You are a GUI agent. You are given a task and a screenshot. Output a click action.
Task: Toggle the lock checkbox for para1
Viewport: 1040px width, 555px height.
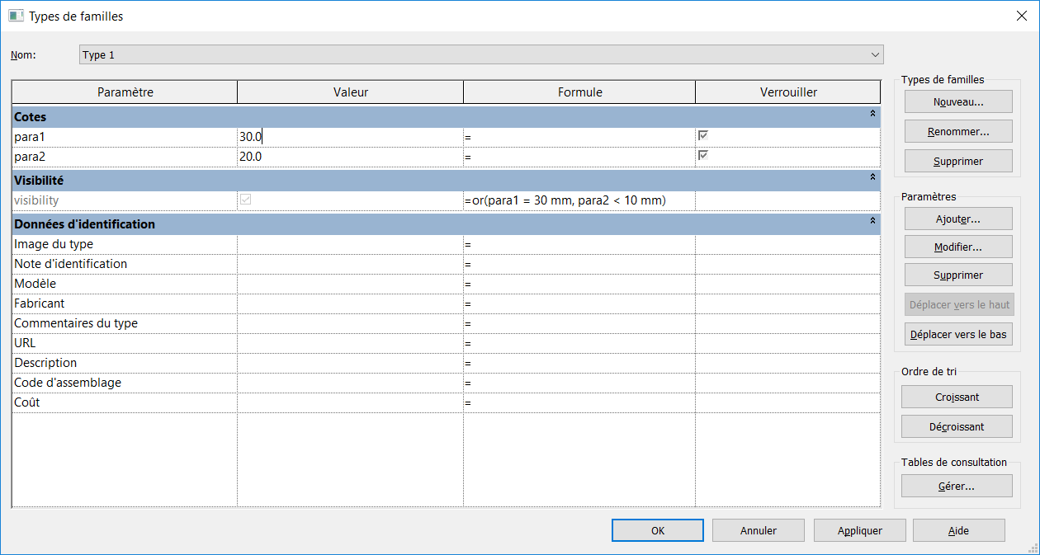coord(703,135)
